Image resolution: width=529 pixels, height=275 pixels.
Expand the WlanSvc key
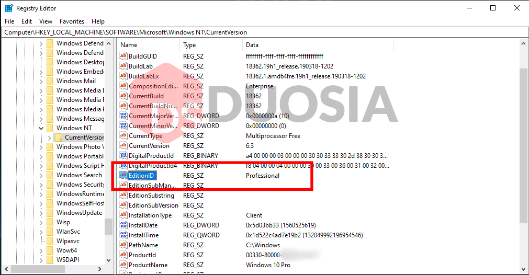[41, 232]
